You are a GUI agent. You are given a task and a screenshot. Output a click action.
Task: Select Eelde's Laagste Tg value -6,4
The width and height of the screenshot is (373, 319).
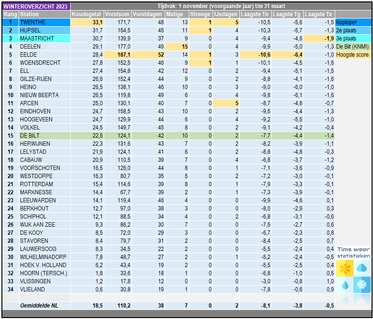click(288, 55)
